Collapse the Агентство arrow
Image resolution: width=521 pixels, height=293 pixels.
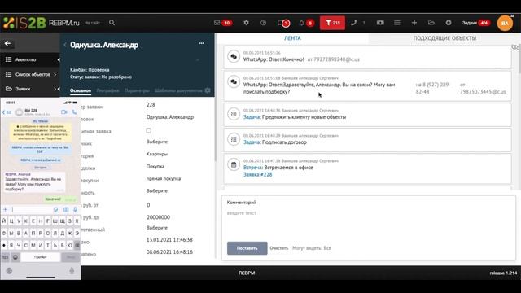(59, 59)
